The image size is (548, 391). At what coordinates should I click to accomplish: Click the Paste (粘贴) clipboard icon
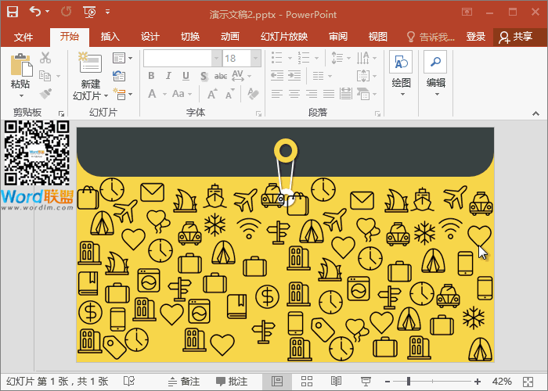(x=20, y=66)
